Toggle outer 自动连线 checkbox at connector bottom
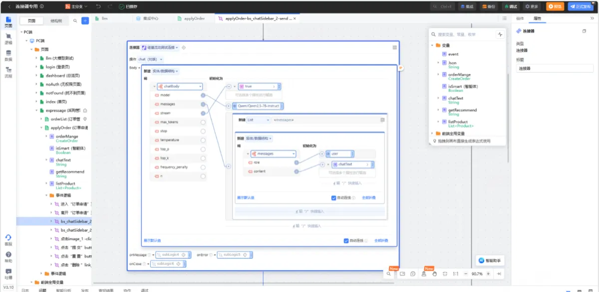 346,241
